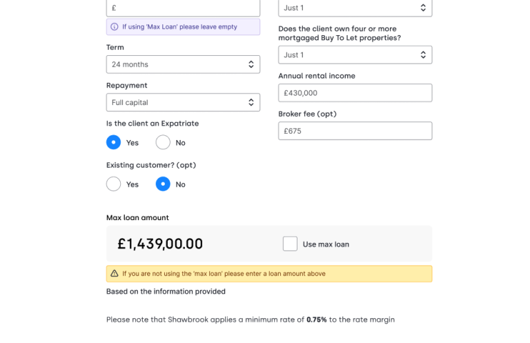Screen dimensions: 530x343
Task: Enable the Use max loan checkbox
Action: 290,244
